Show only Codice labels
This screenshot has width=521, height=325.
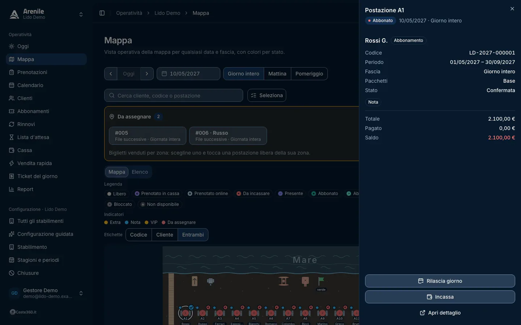[x=139, y=235]
